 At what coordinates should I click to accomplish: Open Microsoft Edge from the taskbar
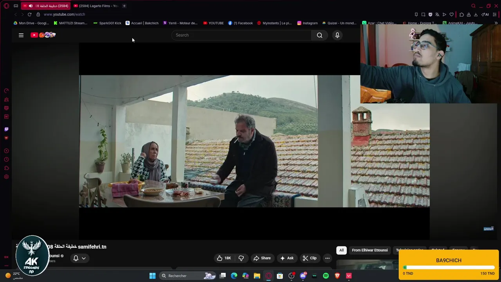point(234,276)
